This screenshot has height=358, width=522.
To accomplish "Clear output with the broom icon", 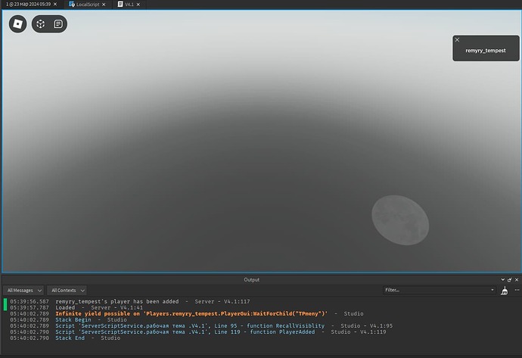I will coord(504,291).
